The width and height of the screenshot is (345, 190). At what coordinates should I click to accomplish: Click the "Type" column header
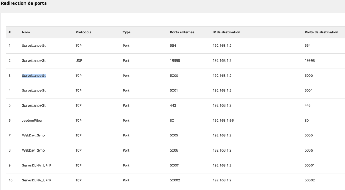(126, 32)
